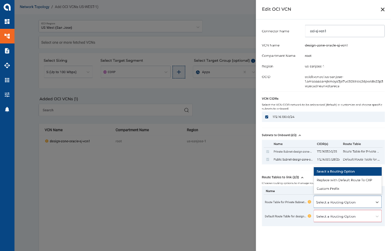
Task: Open Default Route Table routing option dropdown
Action: click(348, 216)
